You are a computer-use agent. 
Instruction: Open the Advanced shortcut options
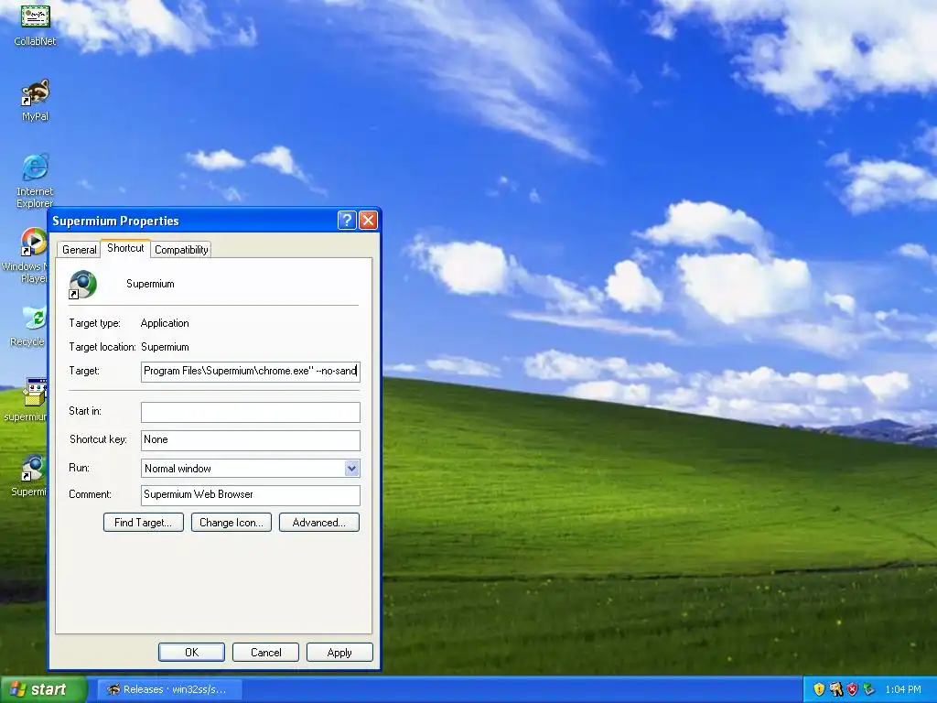click(x=319, y=523)
